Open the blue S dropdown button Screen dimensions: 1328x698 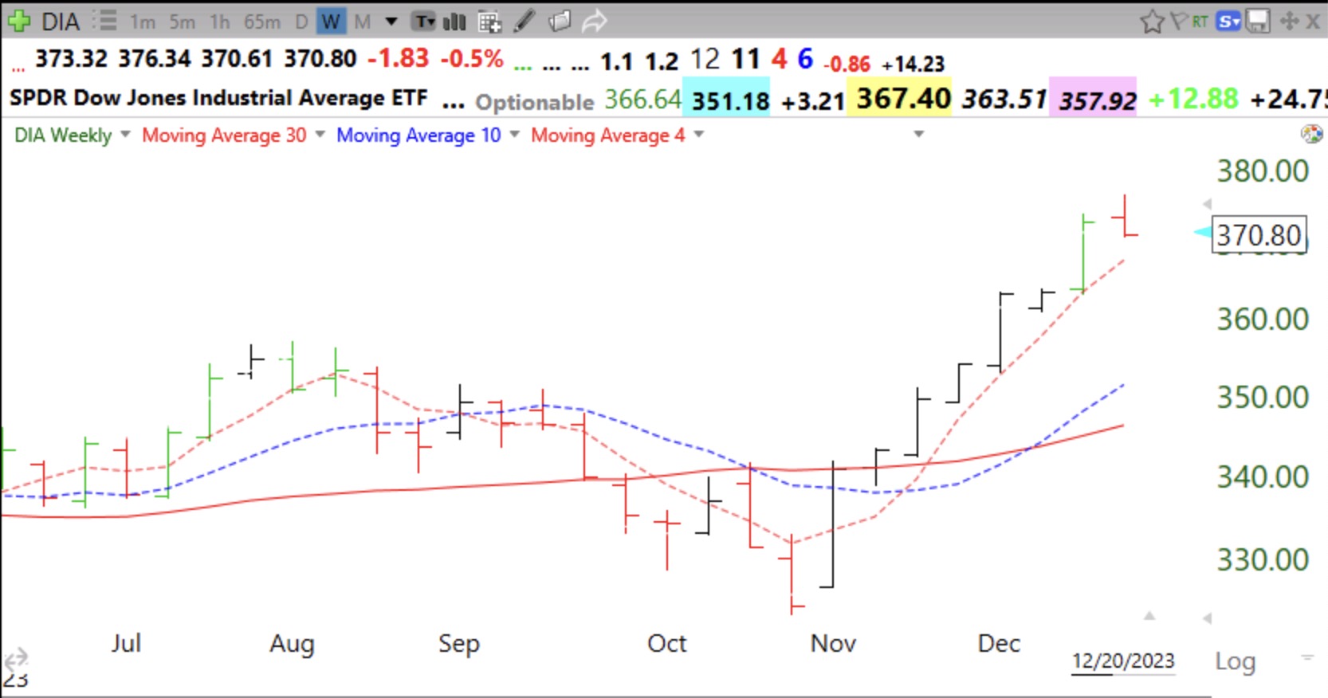tap(1228, 22)
